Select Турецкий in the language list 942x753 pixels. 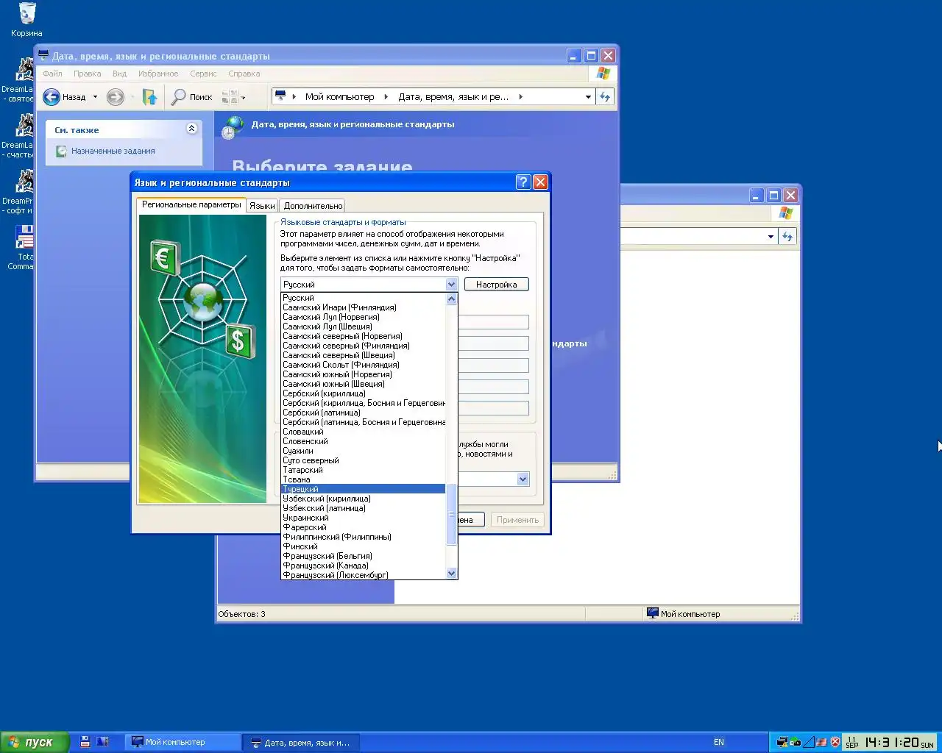pos(364,489)
